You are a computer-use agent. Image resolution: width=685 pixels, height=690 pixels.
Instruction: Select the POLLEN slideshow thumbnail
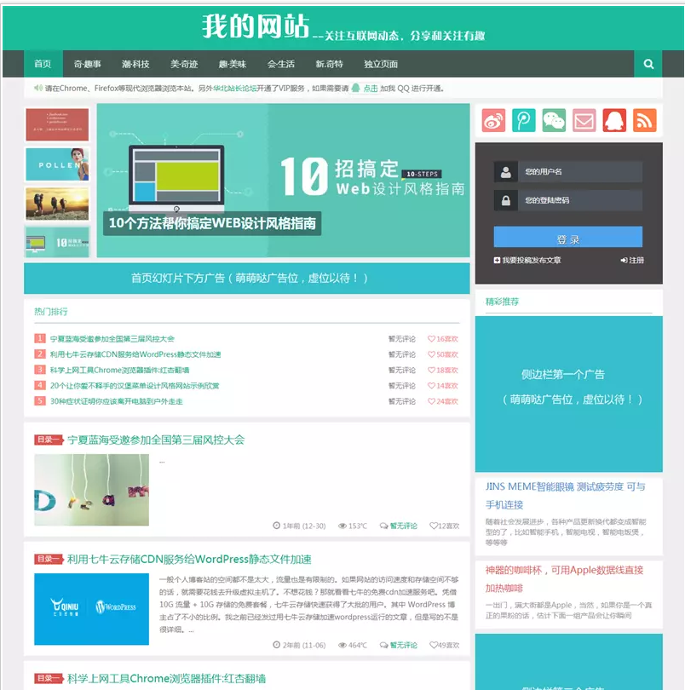coord(57,164)
